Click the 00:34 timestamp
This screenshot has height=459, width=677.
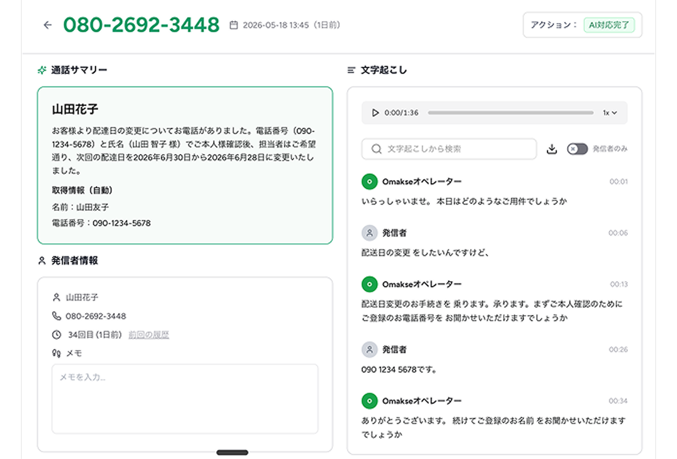(618, 401)
